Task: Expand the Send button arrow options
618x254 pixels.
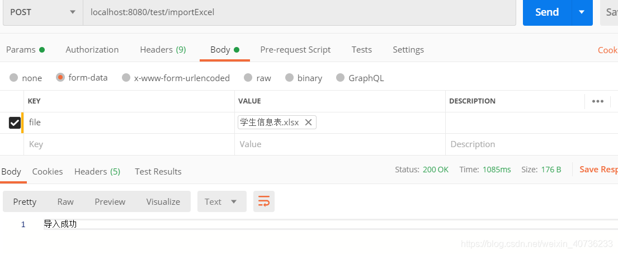Action: click(582, 12)
